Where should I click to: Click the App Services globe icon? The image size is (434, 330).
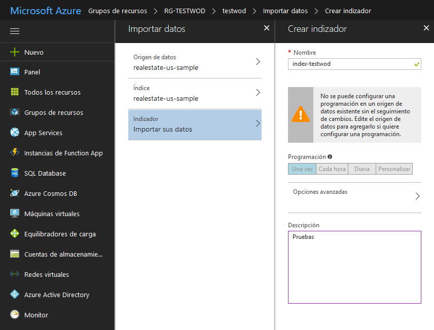15,133
